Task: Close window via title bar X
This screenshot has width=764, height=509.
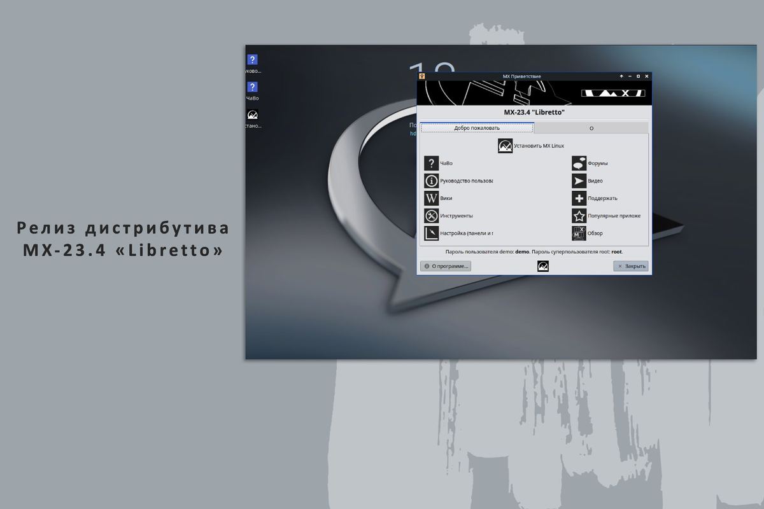Action: coord(647,76)
